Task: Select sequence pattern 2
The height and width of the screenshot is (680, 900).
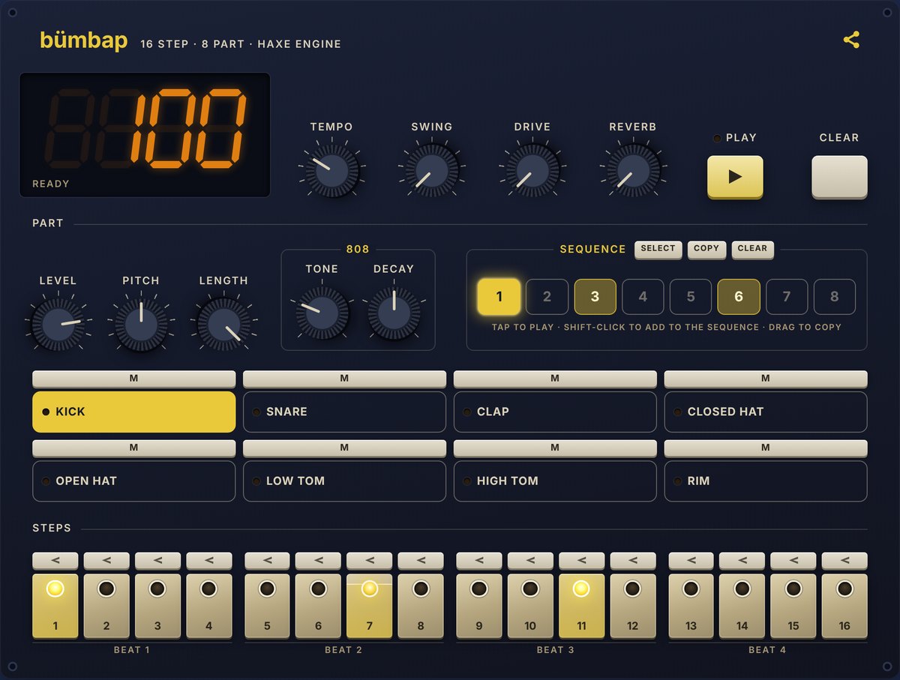Action: click(547, 297)
